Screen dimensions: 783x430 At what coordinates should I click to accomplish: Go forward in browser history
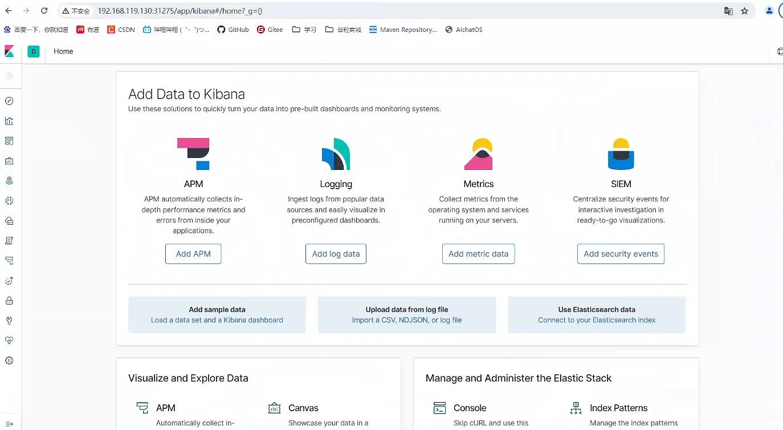(26, 11)
